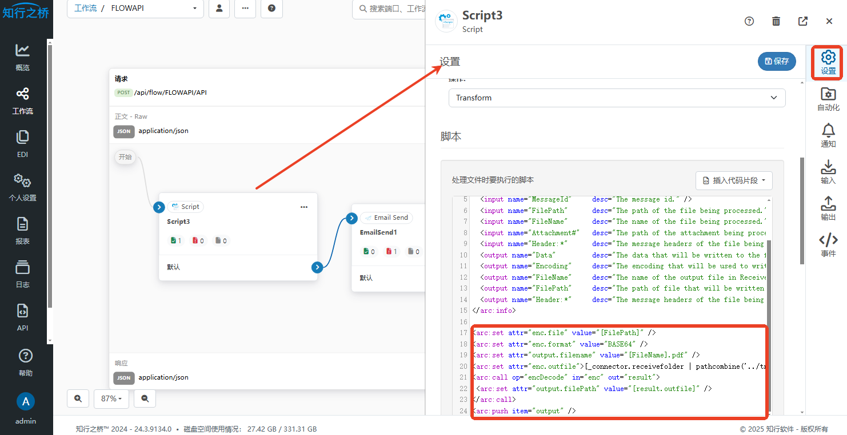Viewport: 847px width, 435px height.
Task: Click Script3 success file counter
Action: [175, 241]
